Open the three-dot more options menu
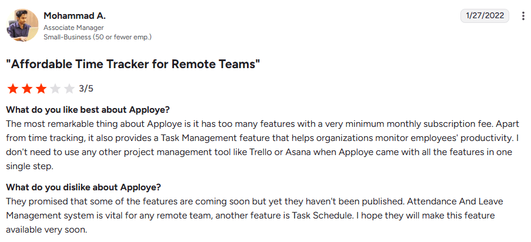 coord(523,16)
